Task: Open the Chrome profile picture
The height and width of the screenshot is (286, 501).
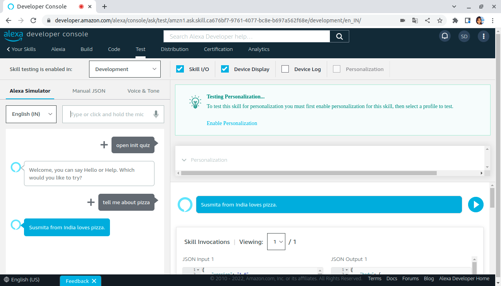Action: pyautogui.click(x=480, y=20)
